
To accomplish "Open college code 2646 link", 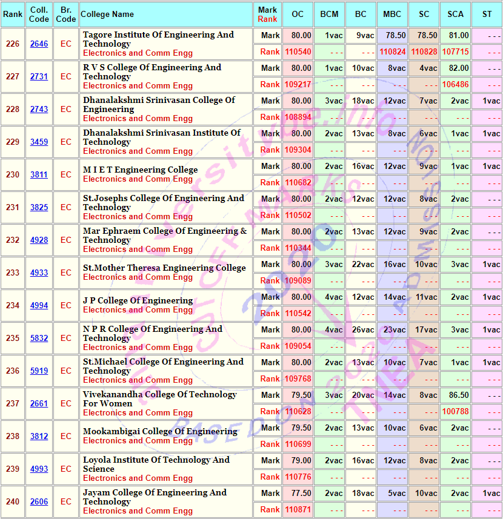I will [x=39, y=44].
